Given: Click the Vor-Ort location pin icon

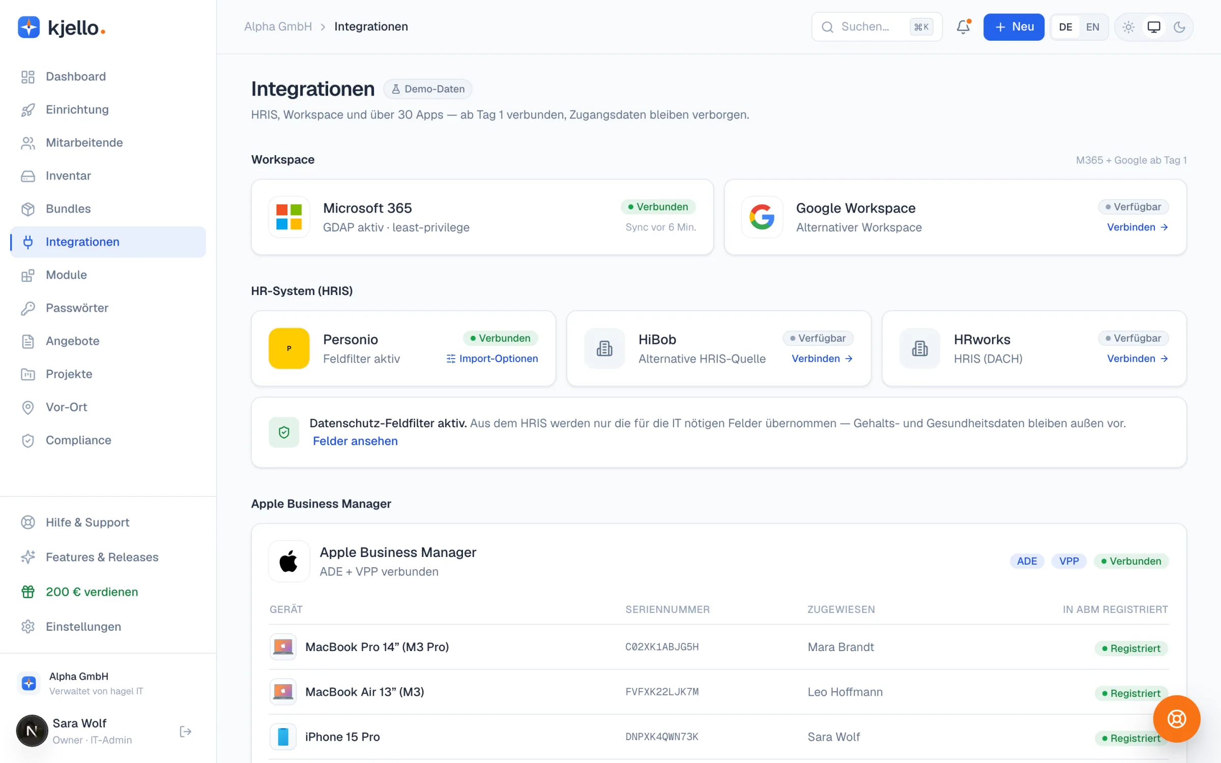Looking at the screenshot, I should coord(28,407).
